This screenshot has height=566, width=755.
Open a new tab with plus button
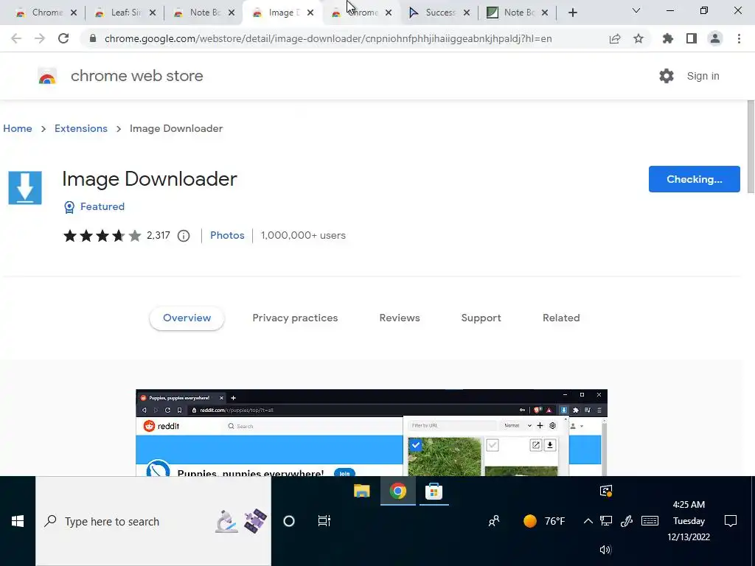click(572, 13)
